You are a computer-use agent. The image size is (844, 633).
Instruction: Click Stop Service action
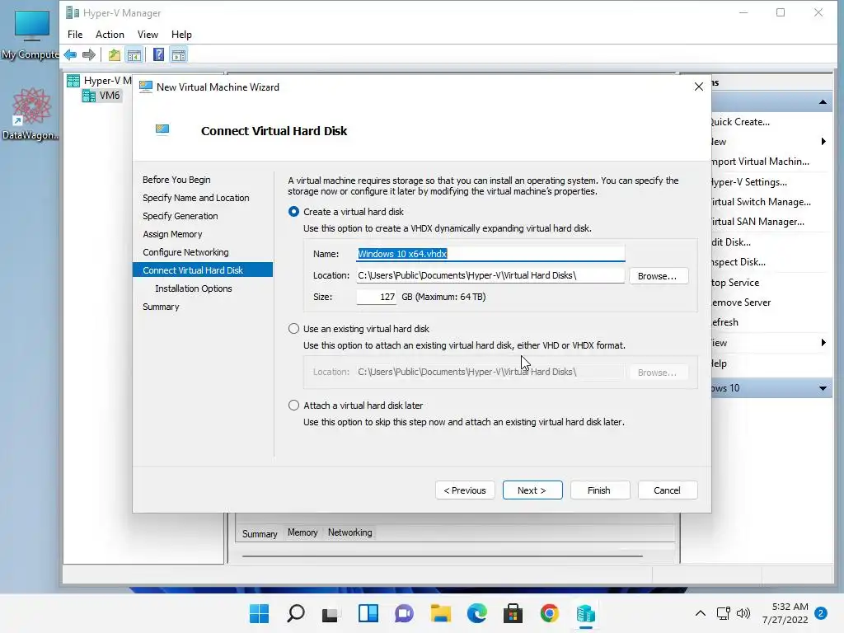[x=735, y=283]
